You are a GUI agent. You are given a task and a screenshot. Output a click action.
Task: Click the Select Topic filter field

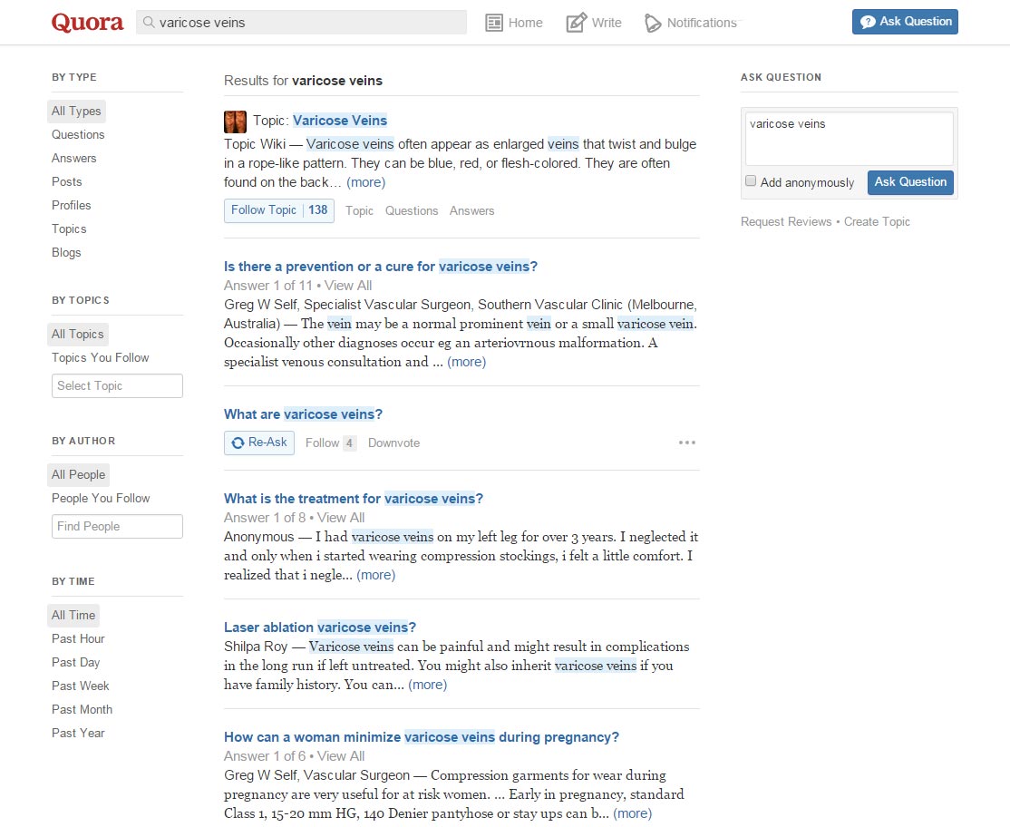(x=117, y=385)
